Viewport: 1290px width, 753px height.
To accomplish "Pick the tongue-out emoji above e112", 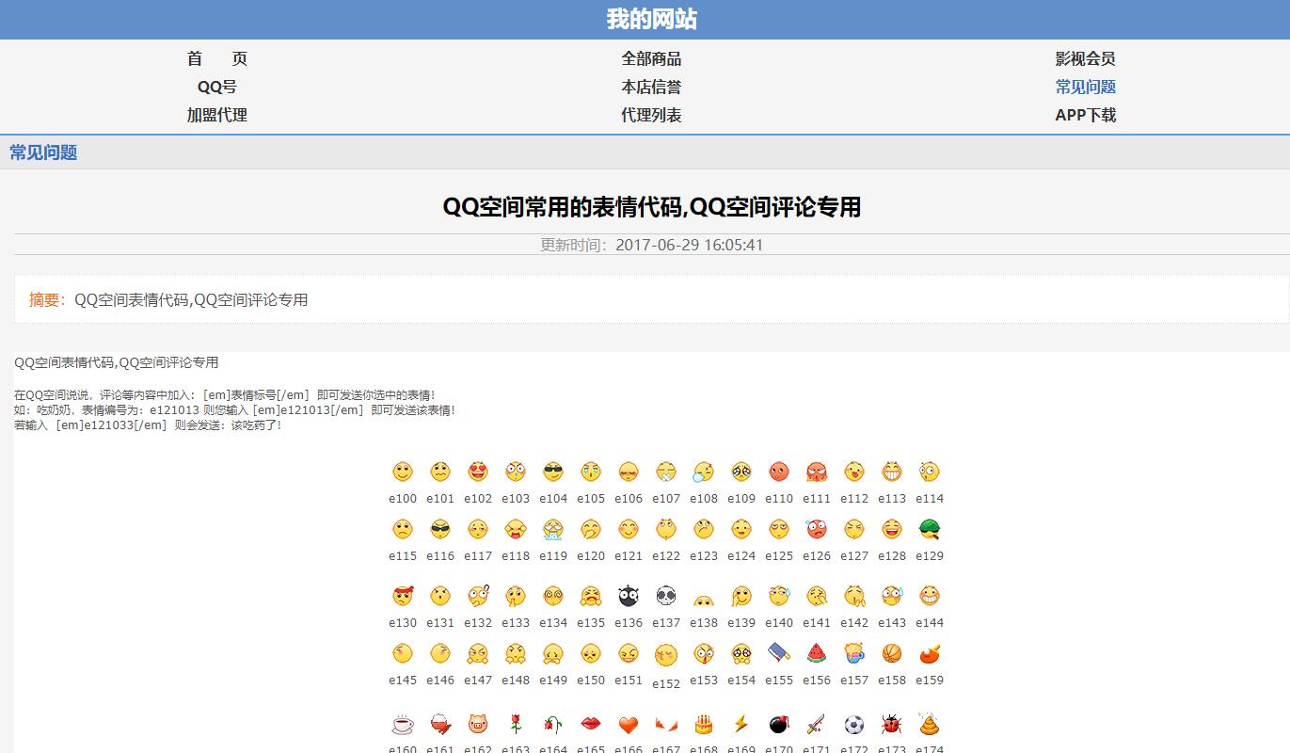I will click(x=854, y=472).
